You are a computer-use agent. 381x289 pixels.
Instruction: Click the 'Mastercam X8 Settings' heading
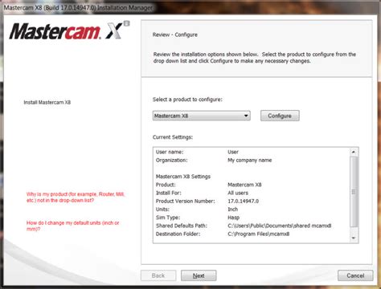[x=183, y=177]
